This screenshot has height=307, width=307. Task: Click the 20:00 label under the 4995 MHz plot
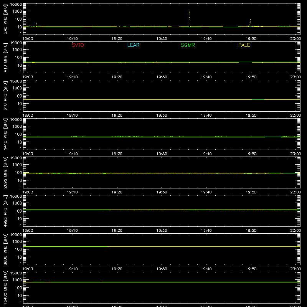[x=295, y=231]
